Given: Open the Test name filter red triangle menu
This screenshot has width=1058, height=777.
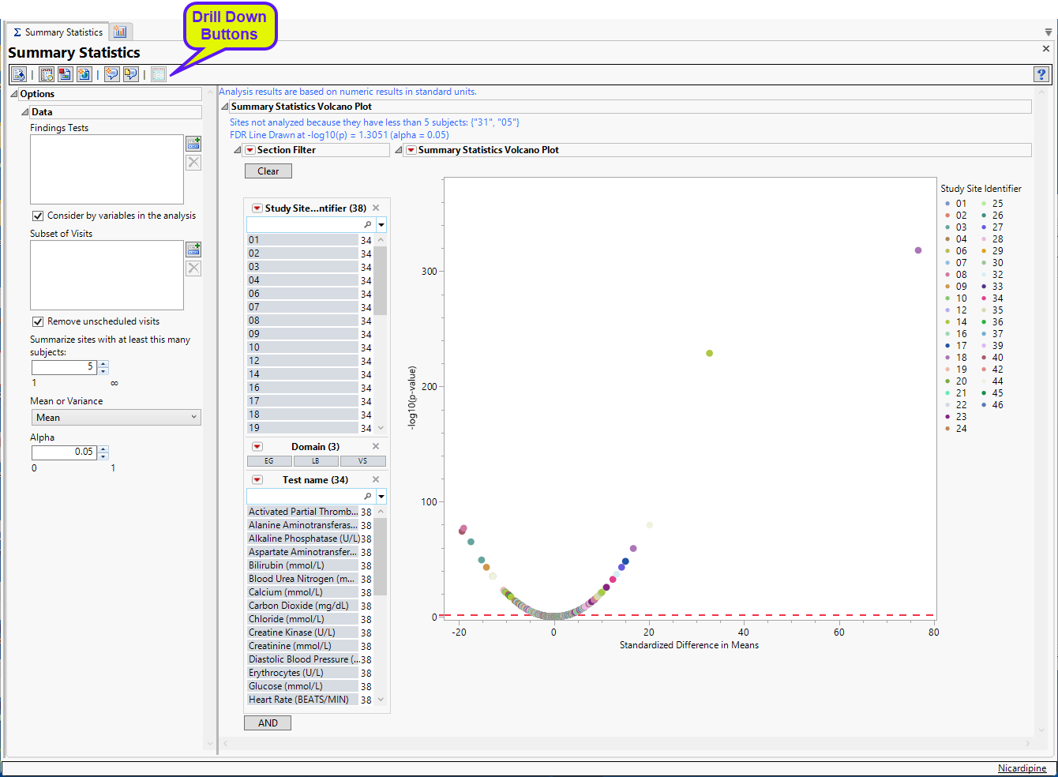Looking at the screenshot, I should click(x=257, y=479).
